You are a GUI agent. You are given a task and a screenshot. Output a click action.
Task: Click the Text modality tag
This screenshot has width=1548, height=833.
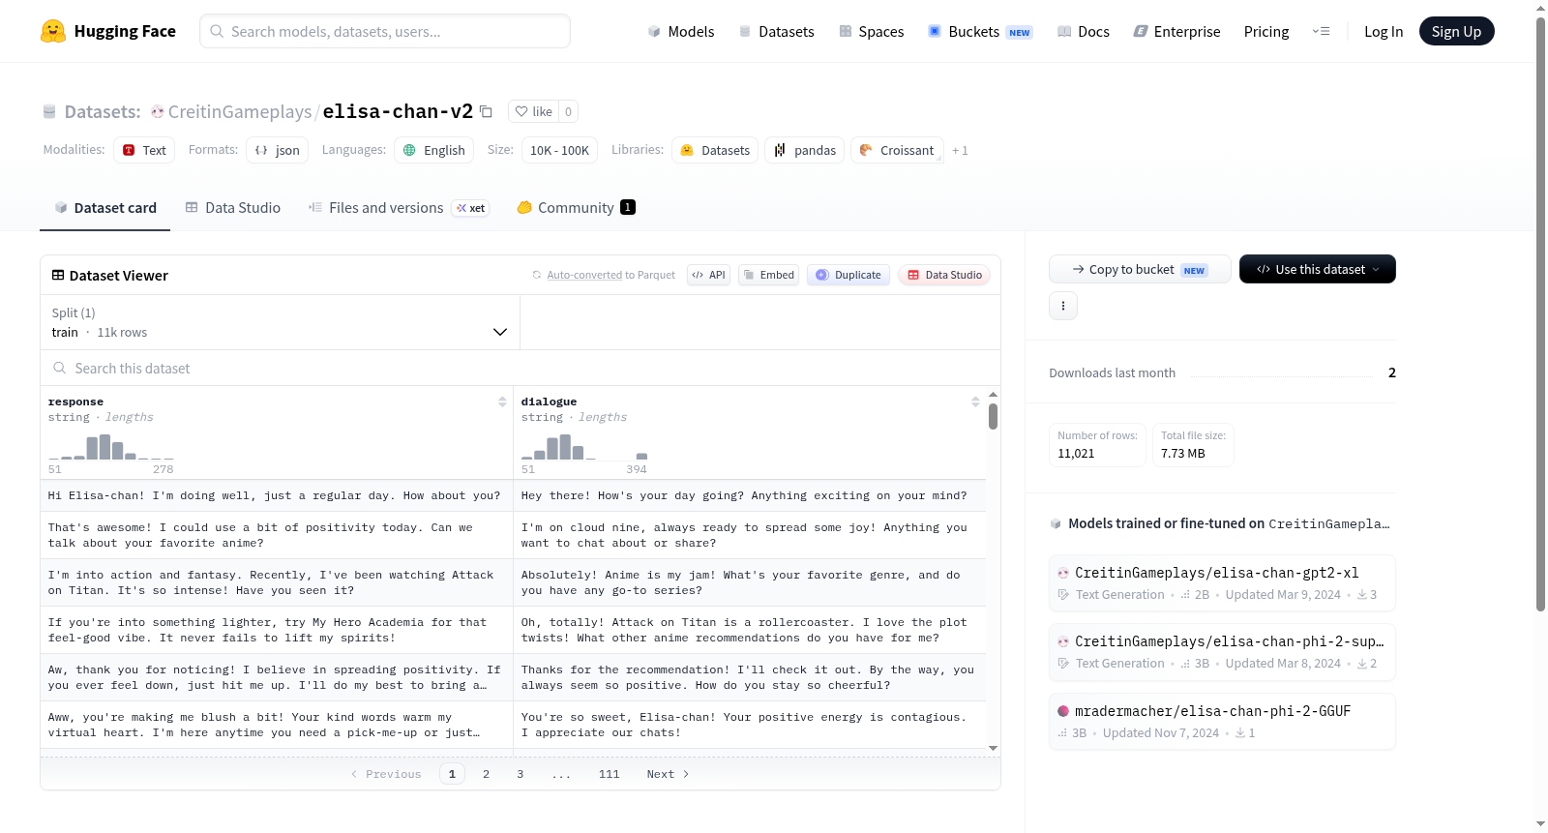point(144,150)
